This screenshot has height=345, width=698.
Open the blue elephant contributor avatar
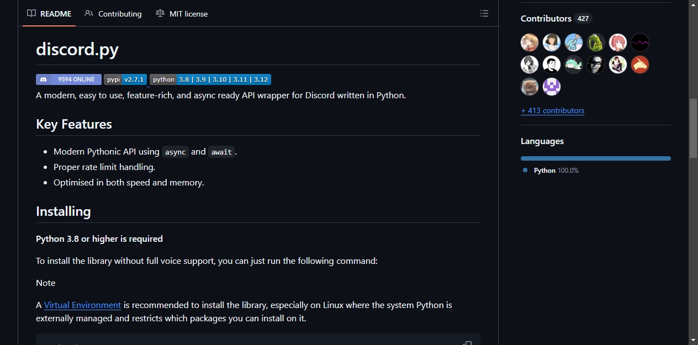pos(574,43)
